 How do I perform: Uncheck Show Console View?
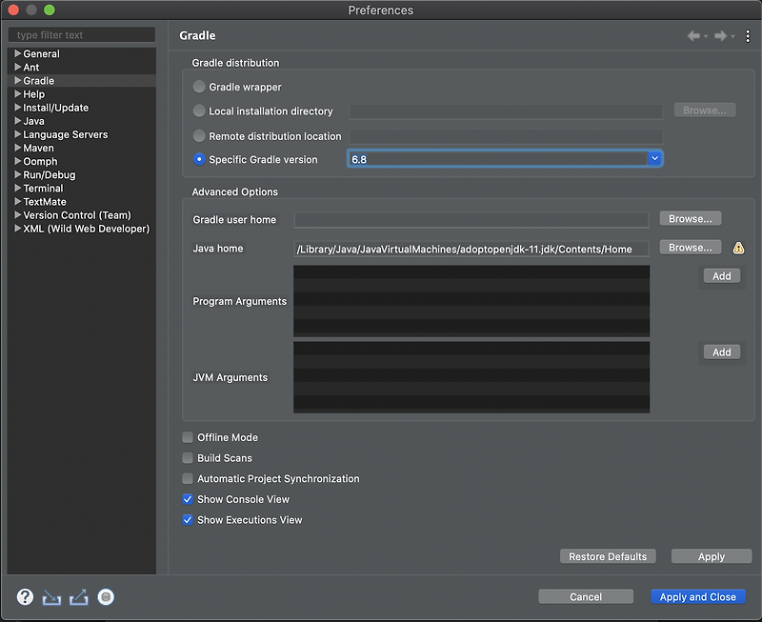point(187,498)
